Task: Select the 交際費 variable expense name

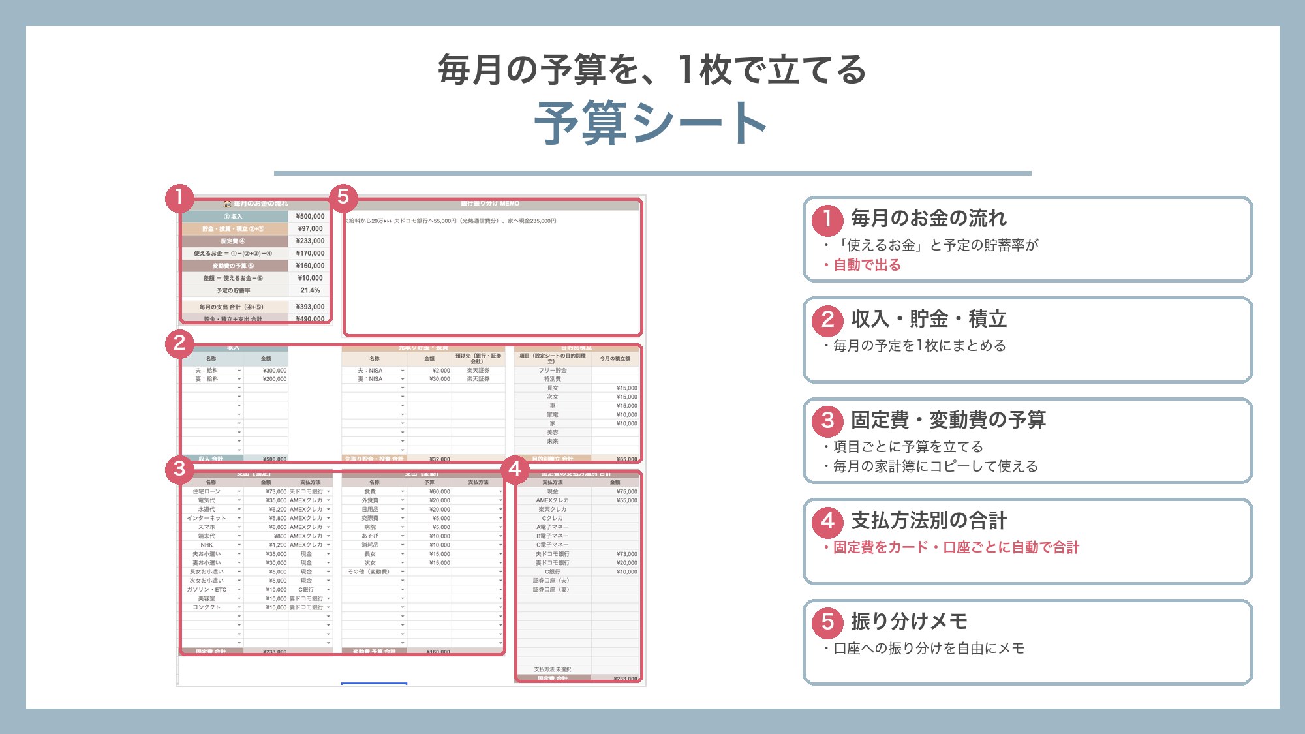Action: coord(370,519)
